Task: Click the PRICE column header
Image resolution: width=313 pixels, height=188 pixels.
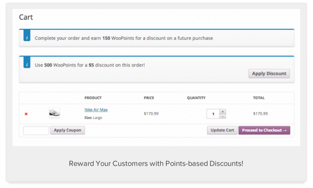Action: pyautogui.click(x=149, y=98)
